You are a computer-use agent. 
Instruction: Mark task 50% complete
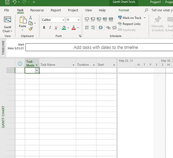99,19
